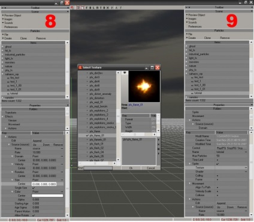Viewport: 254px width, 222px height.
Task: Click Clone button in left Particles panel
Action: pyautogui.click(x=23, y=38)
